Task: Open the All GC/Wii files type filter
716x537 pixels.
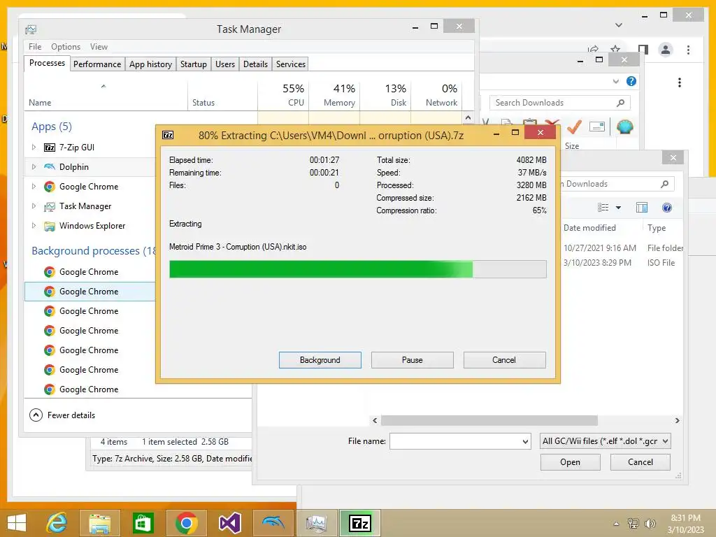Action: tap(605, 441)
